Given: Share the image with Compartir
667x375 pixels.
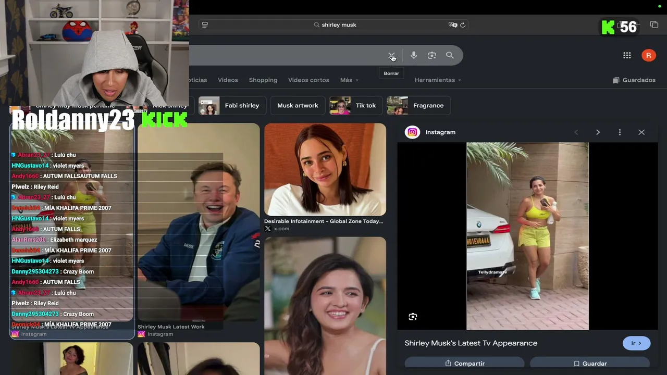Looking at the screenshot, I should click(464, 363).
